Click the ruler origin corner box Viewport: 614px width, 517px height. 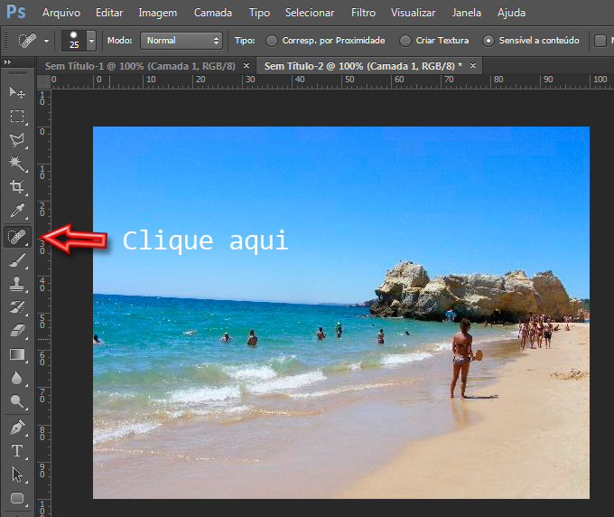tap(43, 81)
